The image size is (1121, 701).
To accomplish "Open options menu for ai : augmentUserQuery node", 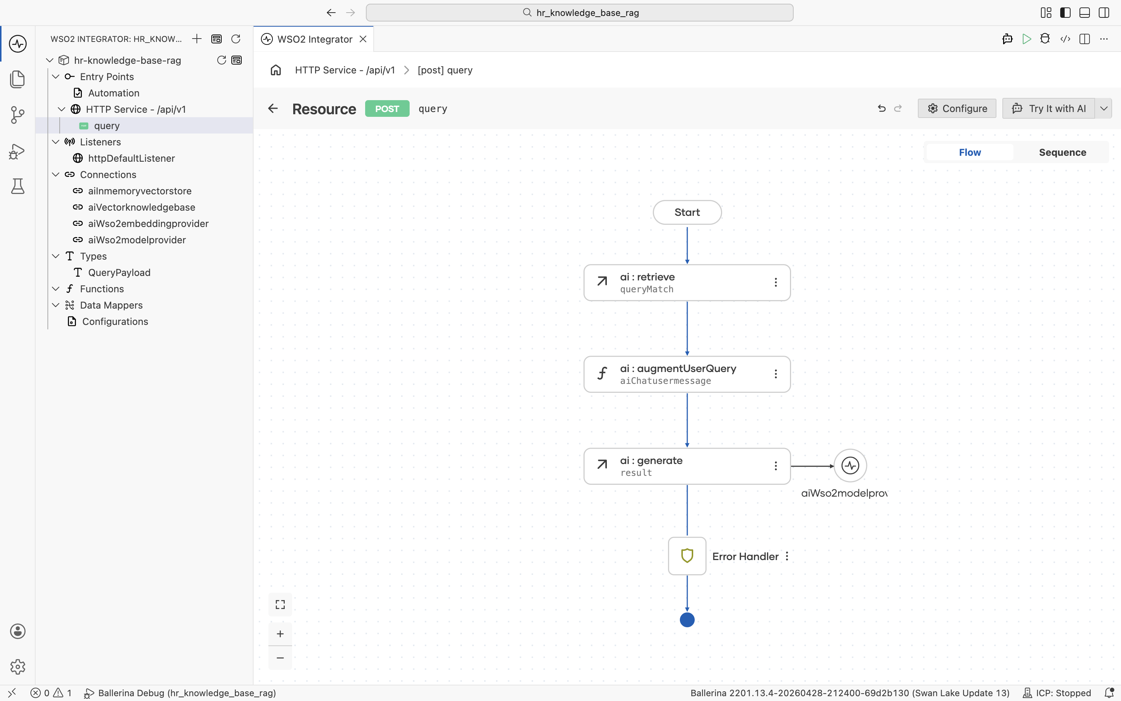I will click(776, 374).
